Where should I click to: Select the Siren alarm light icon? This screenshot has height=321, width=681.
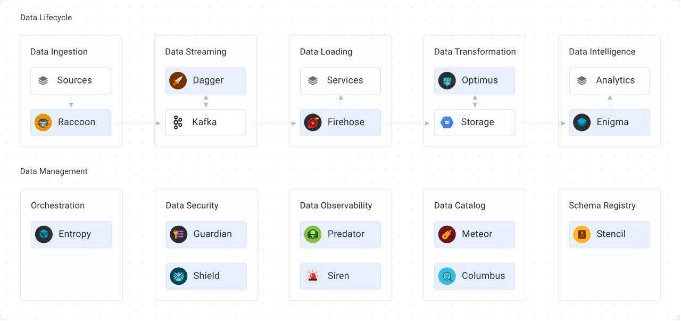313,276
